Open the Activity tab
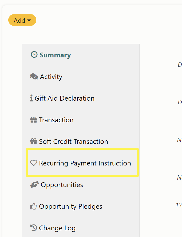182x237 pixels. [x=51, y=77]
